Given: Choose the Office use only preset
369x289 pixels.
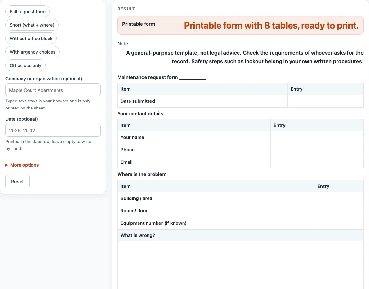Looking at the screenshot, I should 25,66.
